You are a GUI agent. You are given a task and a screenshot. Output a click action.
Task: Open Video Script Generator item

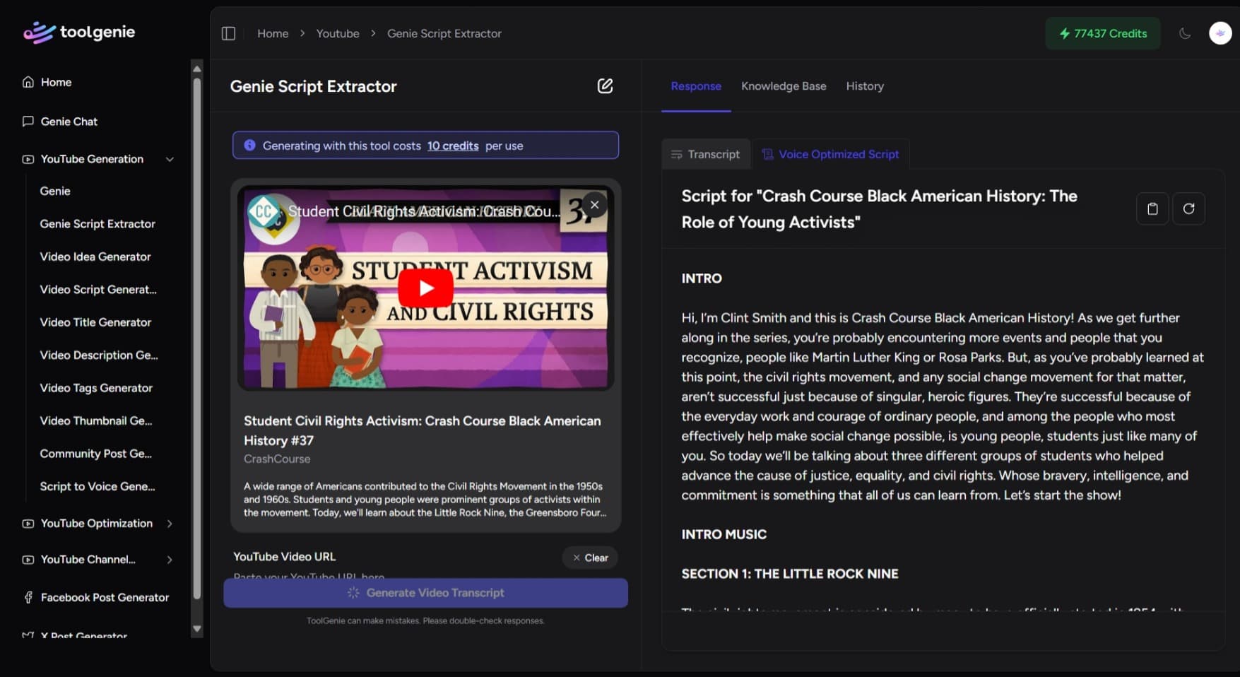coord(98,289)
